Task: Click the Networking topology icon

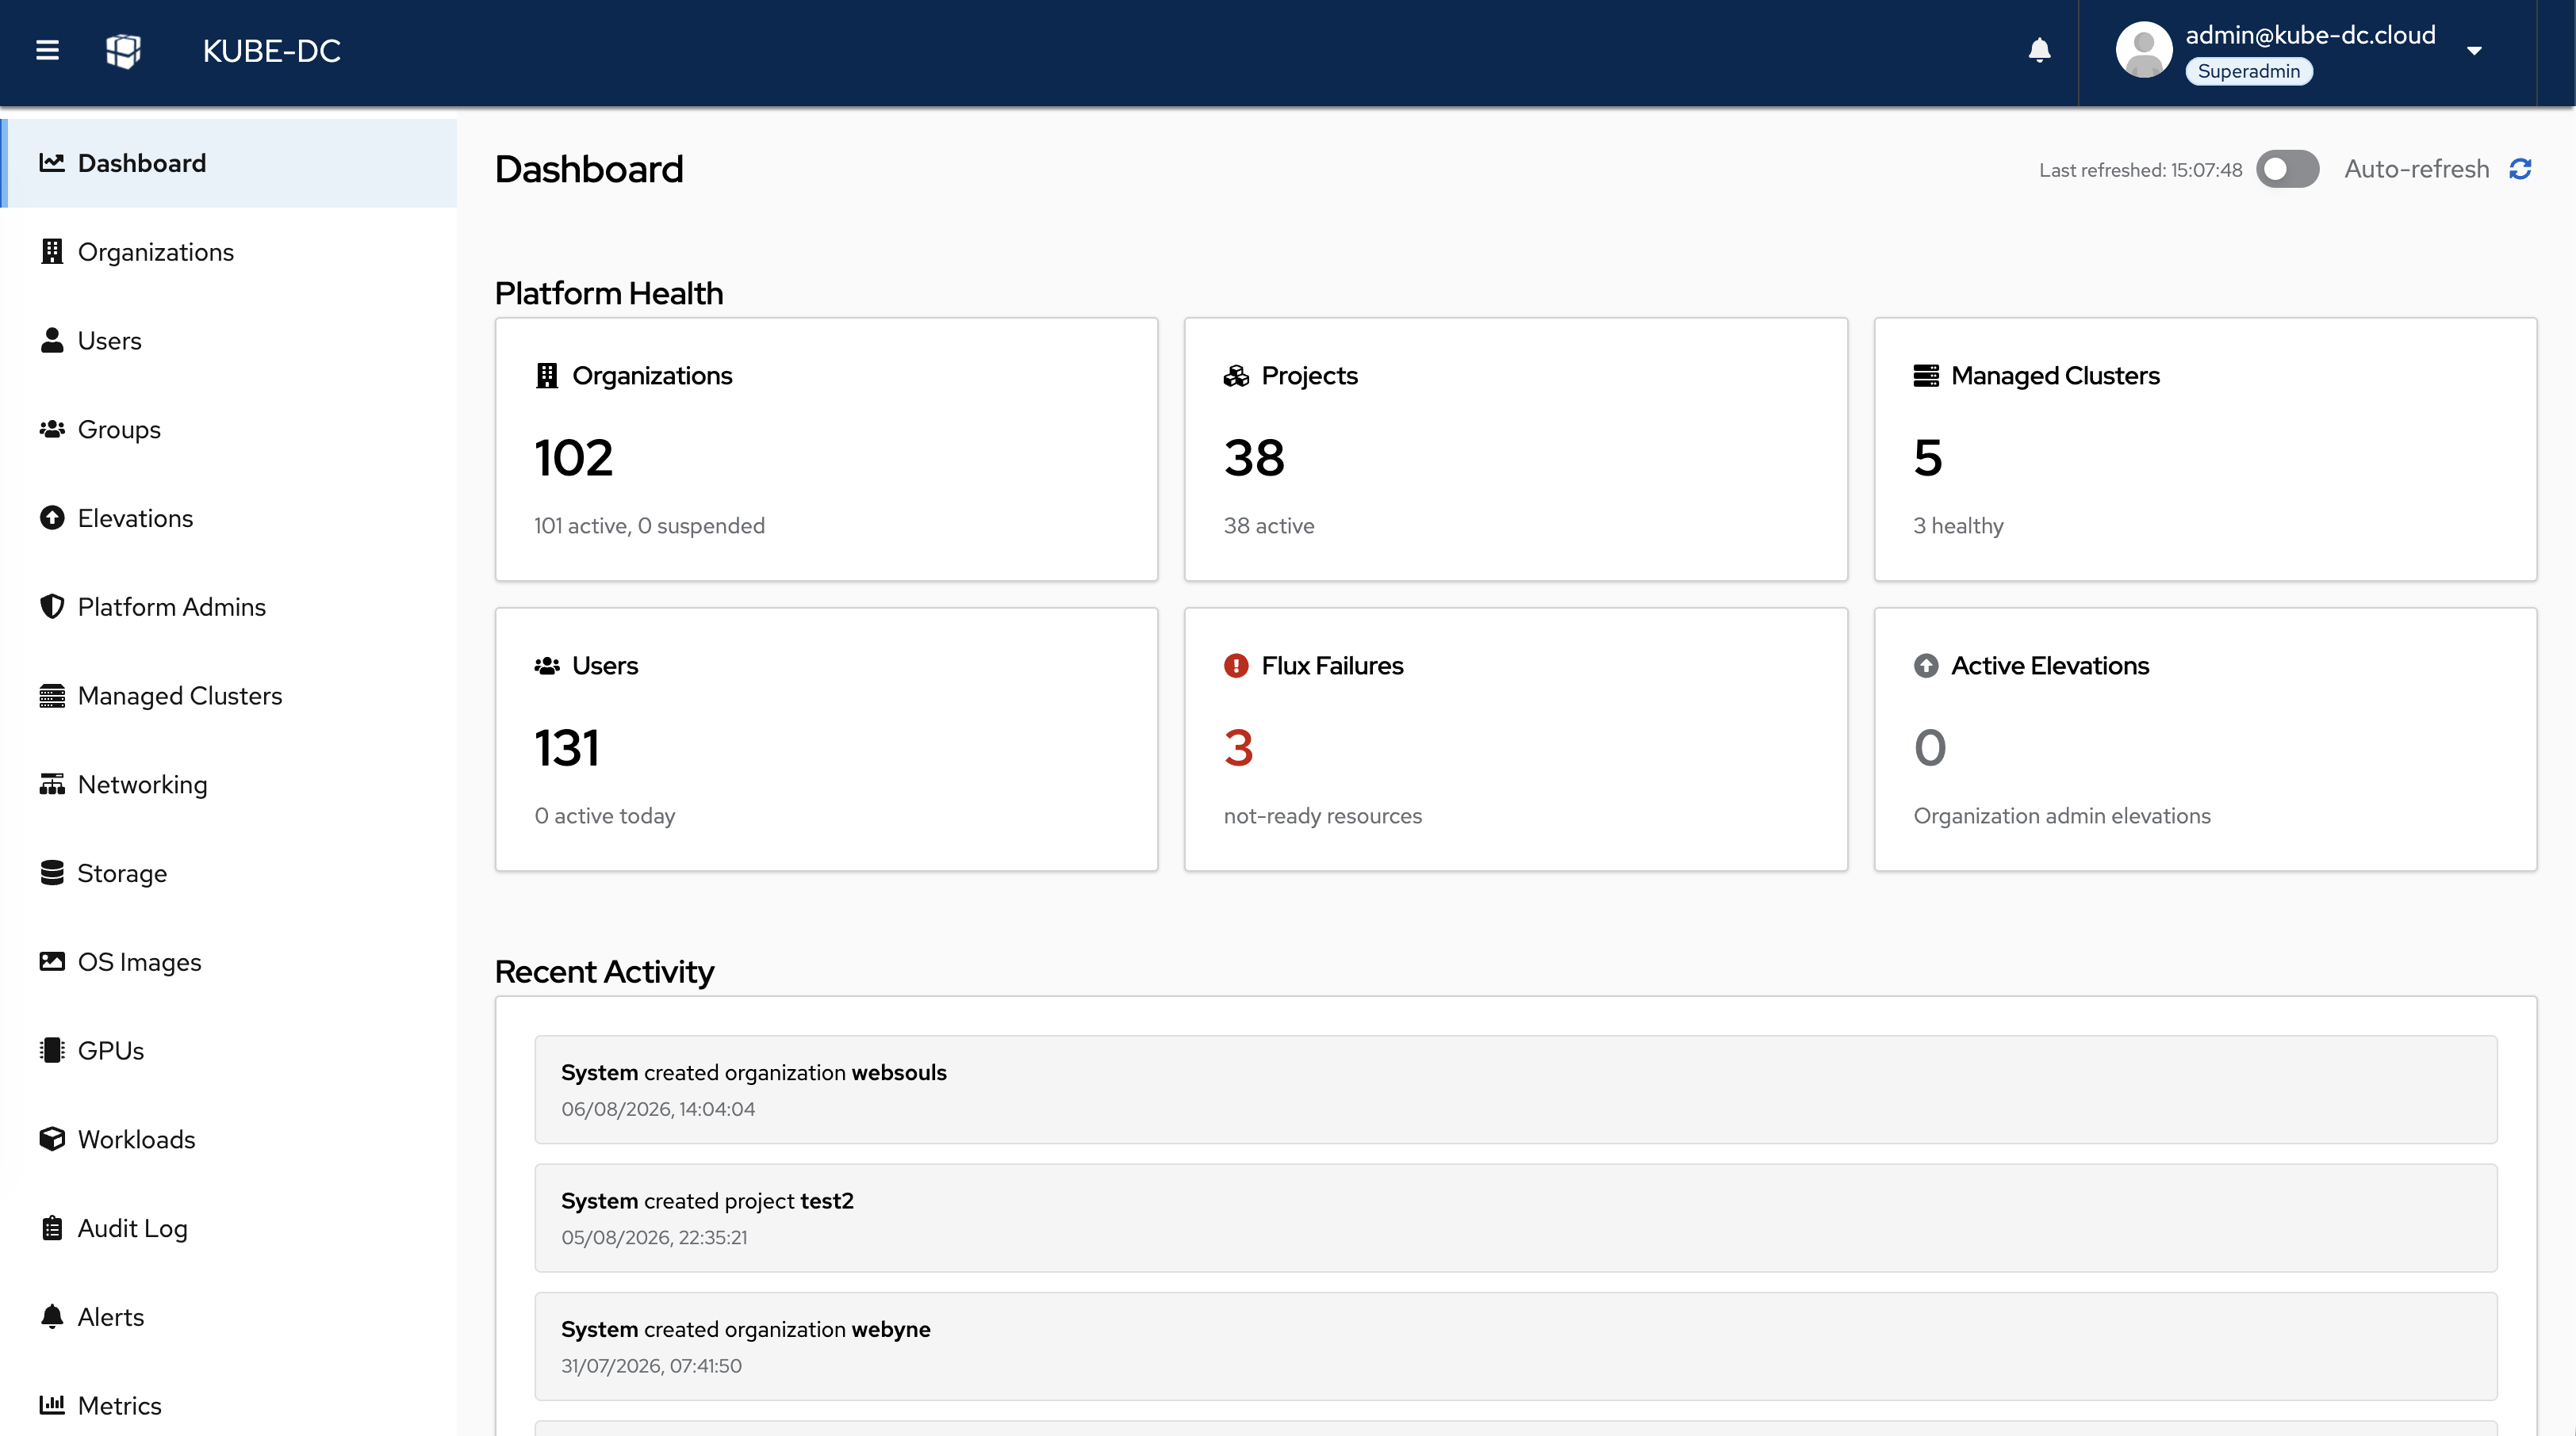Action: 52,785
